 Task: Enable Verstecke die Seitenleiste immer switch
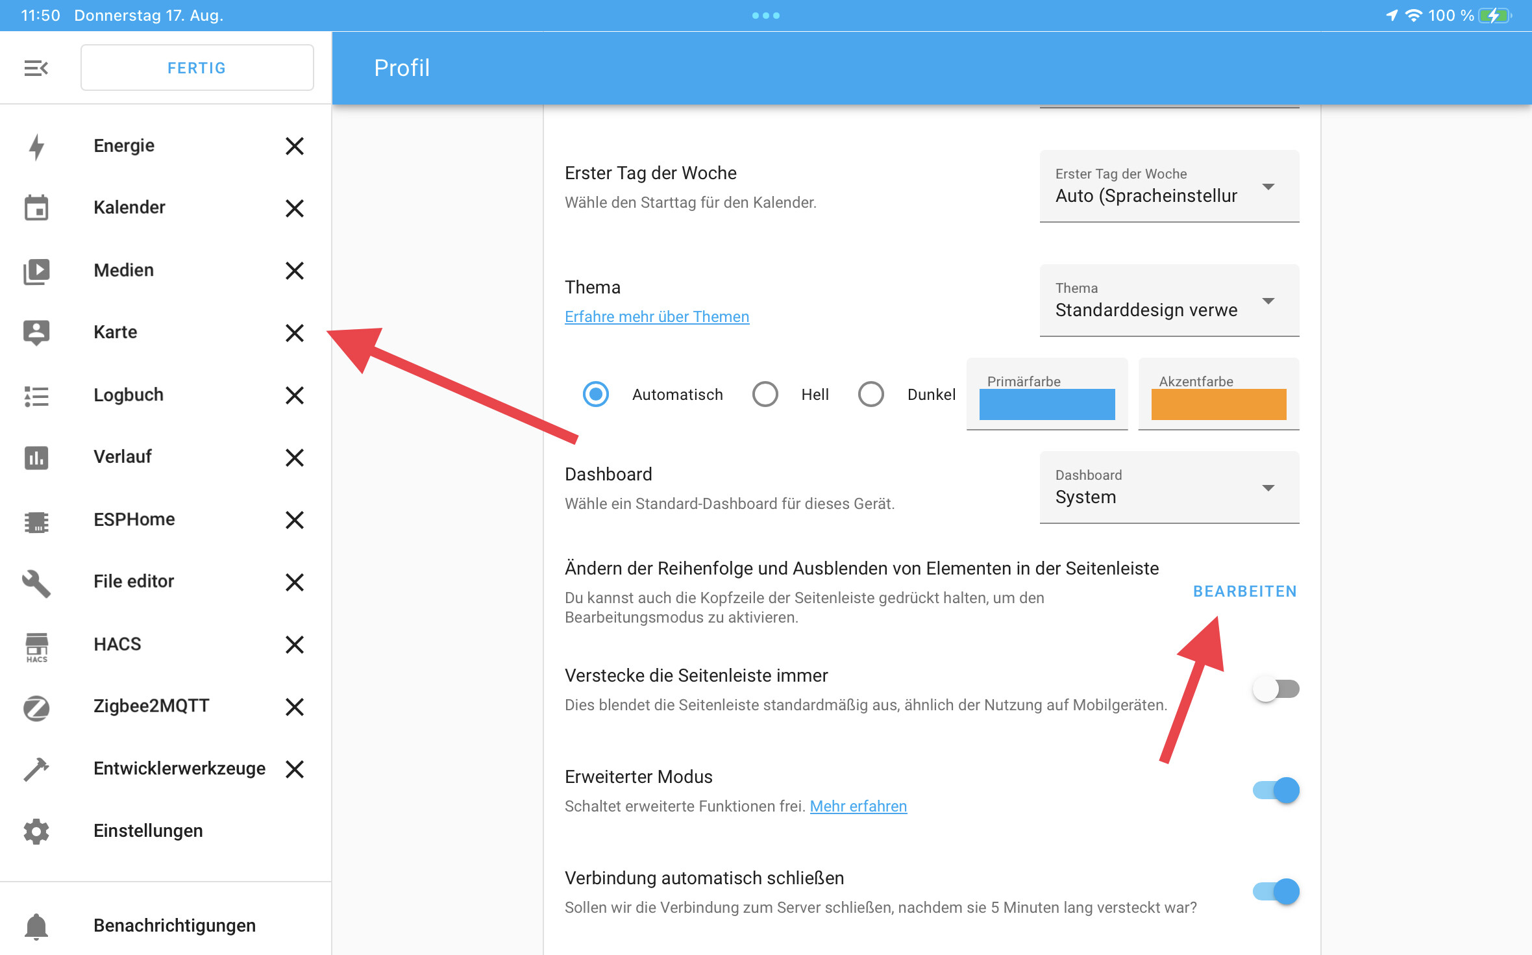[1276, 689]
